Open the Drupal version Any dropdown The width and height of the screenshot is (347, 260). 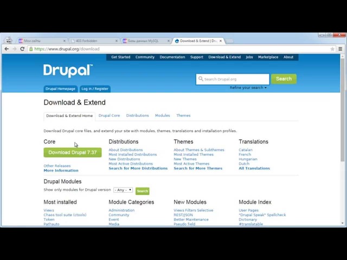(123, 190)
